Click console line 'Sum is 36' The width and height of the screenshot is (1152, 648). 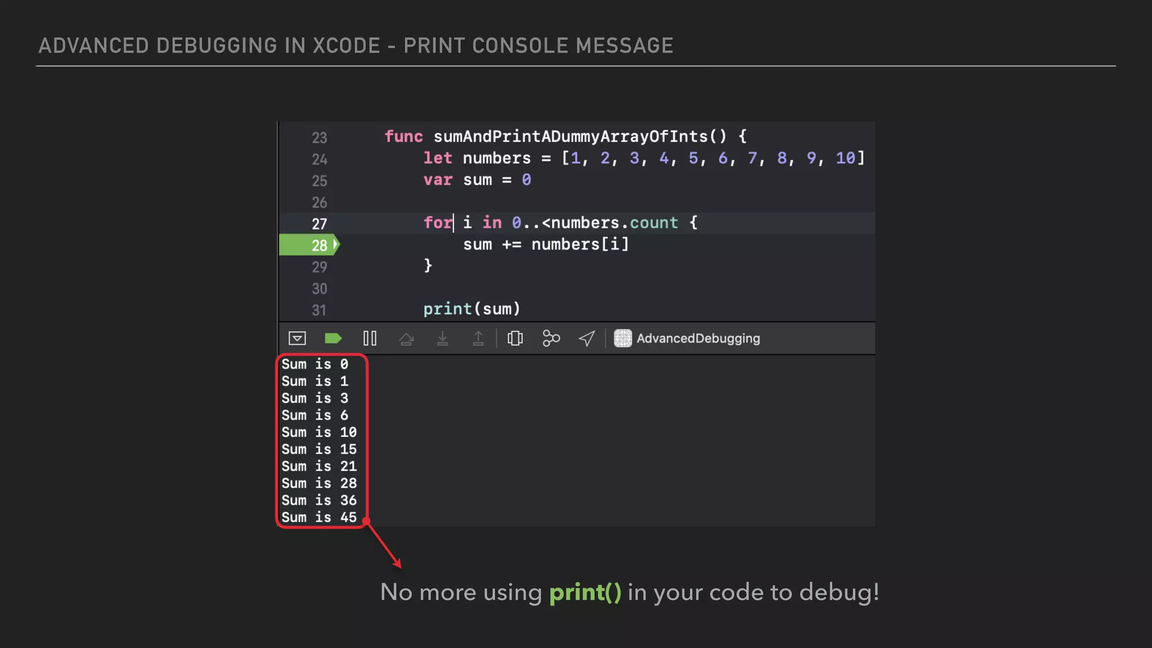[x=319, y=500]
